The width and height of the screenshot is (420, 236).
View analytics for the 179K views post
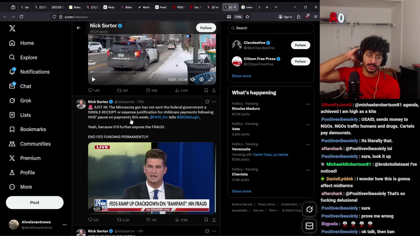(x=181, y=220)
